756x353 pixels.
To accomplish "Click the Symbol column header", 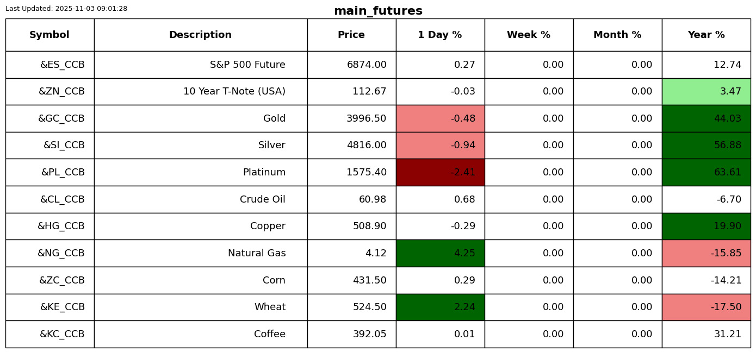I will (x=49, y=35).
